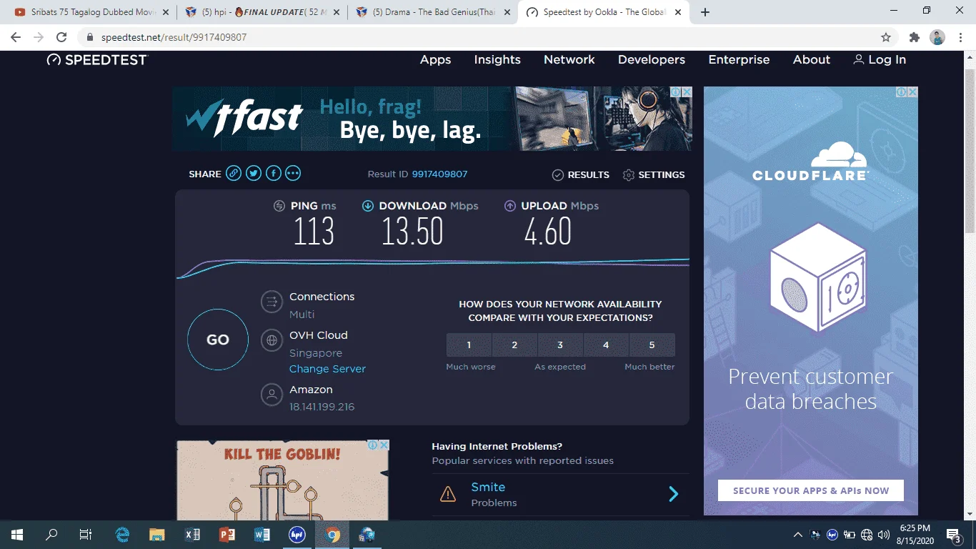
Task: Rate network availability 3 (As expected)
Action: point(560,345)
